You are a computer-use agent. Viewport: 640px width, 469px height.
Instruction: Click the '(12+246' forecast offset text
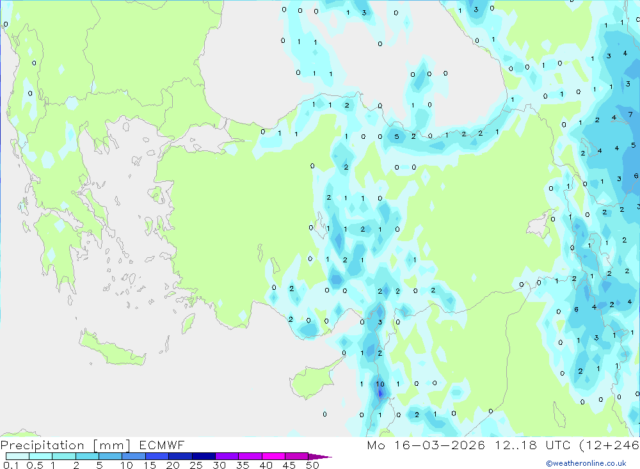[x=609, y=445]
